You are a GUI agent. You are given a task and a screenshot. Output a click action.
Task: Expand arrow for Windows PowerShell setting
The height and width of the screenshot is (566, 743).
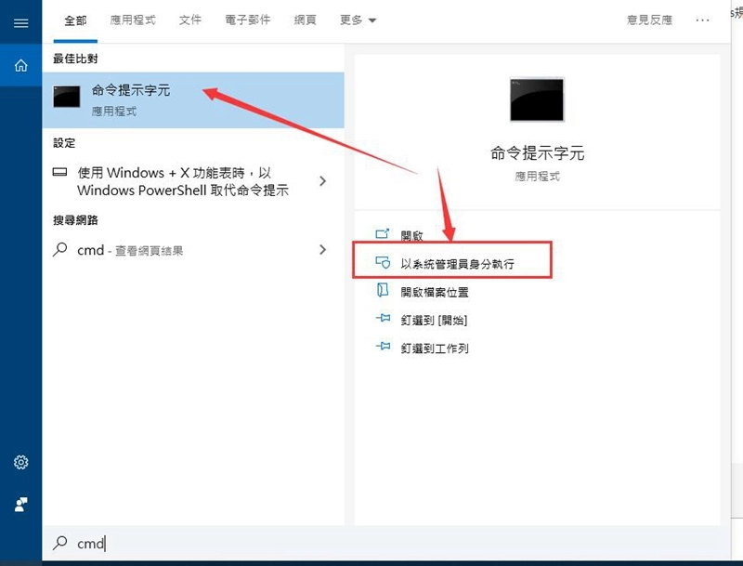click(322, 181)
